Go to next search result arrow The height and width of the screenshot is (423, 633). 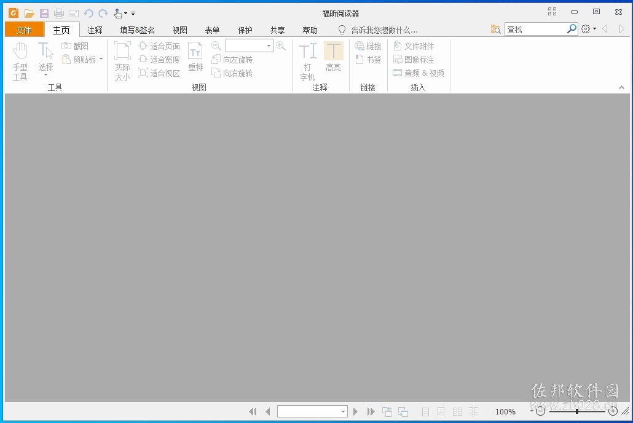pyautogui.click(x=622, y=29)
